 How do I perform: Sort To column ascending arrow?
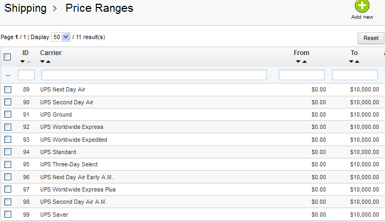coord(357,62)
